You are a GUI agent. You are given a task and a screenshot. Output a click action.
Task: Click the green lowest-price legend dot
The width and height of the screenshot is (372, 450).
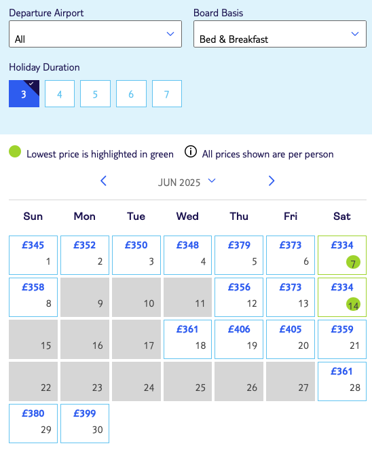click(x=15, y=151)
